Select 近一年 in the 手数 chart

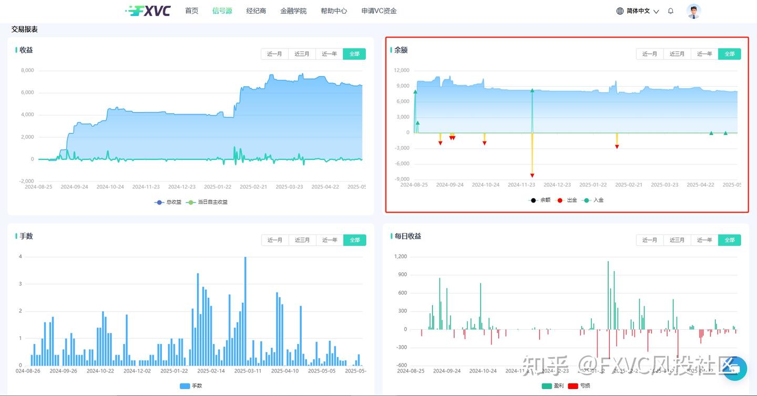click(330, 240)
